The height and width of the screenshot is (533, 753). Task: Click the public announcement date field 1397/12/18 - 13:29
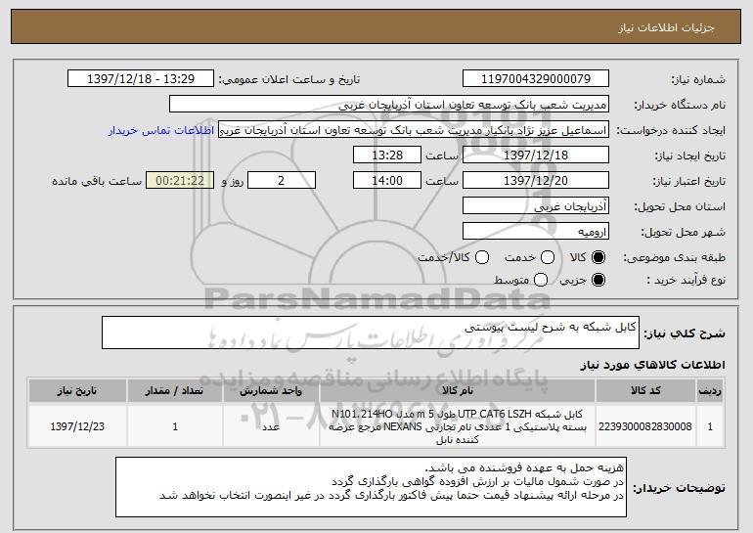point(141,79)
